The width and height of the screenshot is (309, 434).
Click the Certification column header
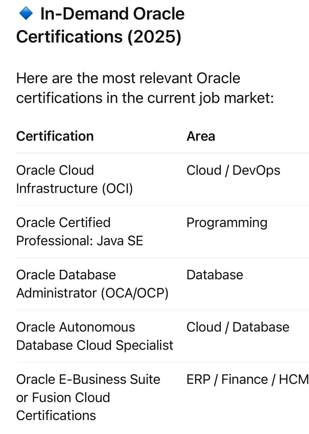tap(55, 136)
